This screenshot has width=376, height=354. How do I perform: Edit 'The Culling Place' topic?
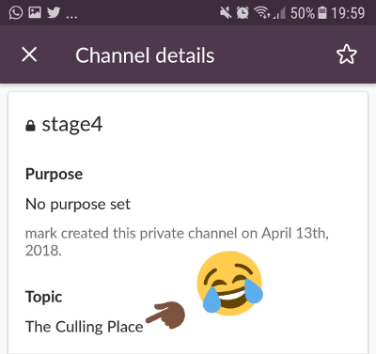click(x=85, y=327)
